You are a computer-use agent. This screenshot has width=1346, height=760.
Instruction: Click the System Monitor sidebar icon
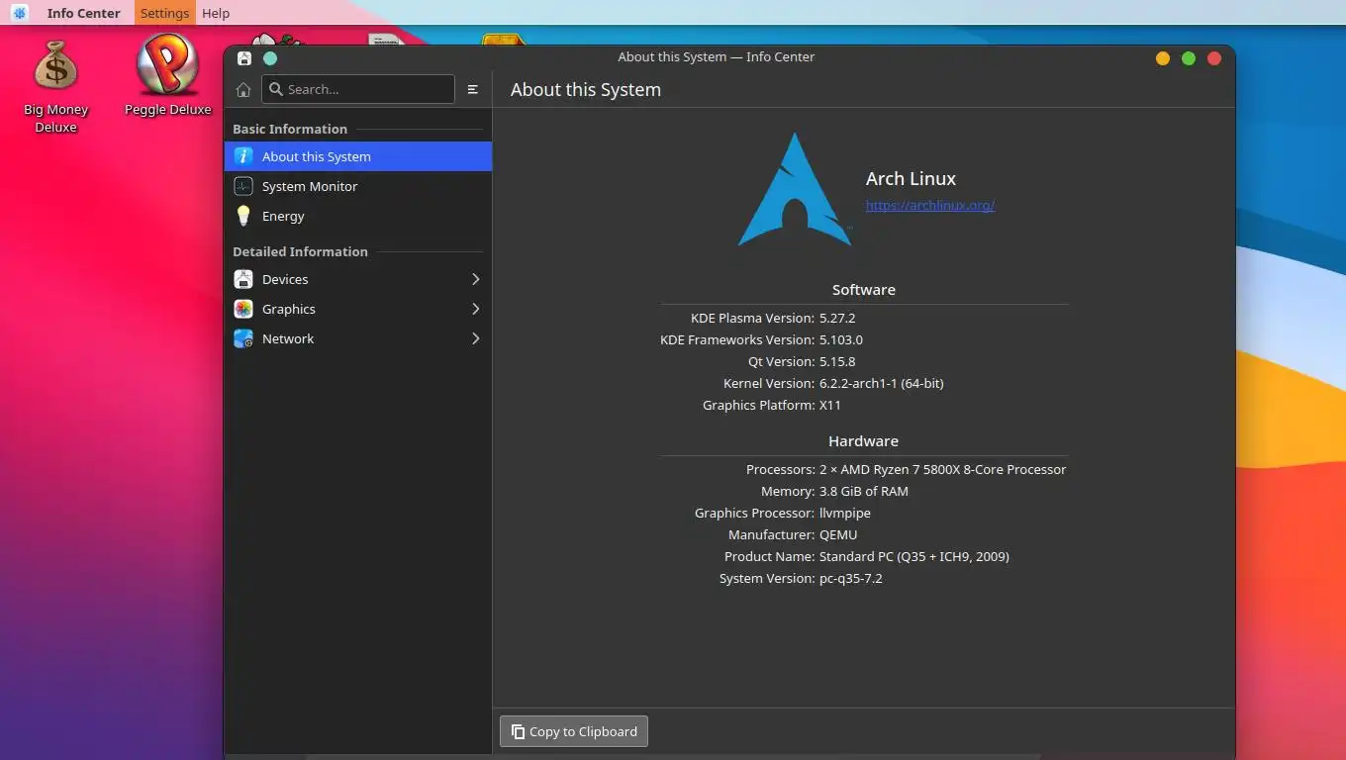tap(243, 186)
